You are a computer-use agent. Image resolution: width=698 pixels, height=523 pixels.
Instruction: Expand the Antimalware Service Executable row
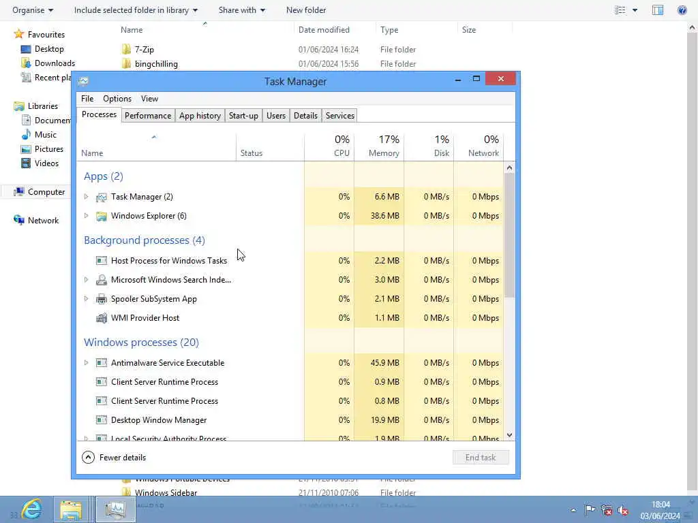(x=87, y=363)
